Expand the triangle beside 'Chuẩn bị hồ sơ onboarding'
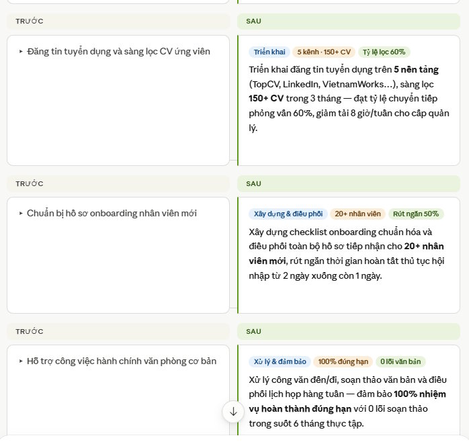The width and height of the screenshot is (469, 442). point(21,213)
